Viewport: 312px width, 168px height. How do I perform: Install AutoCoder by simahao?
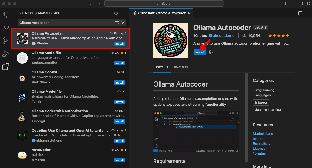click(x=120, y=160)
